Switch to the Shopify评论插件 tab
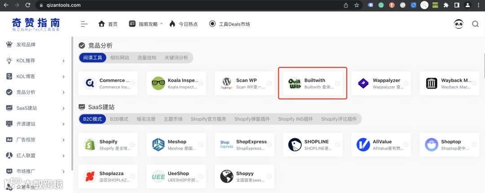Viewport: 485px width, 193px height. [x=339, y=119]
